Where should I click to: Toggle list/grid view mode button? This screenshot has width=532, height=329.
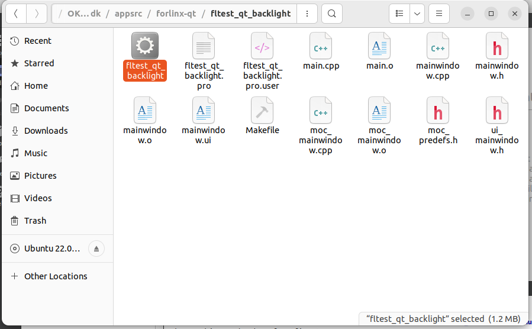tap(399, 13)
